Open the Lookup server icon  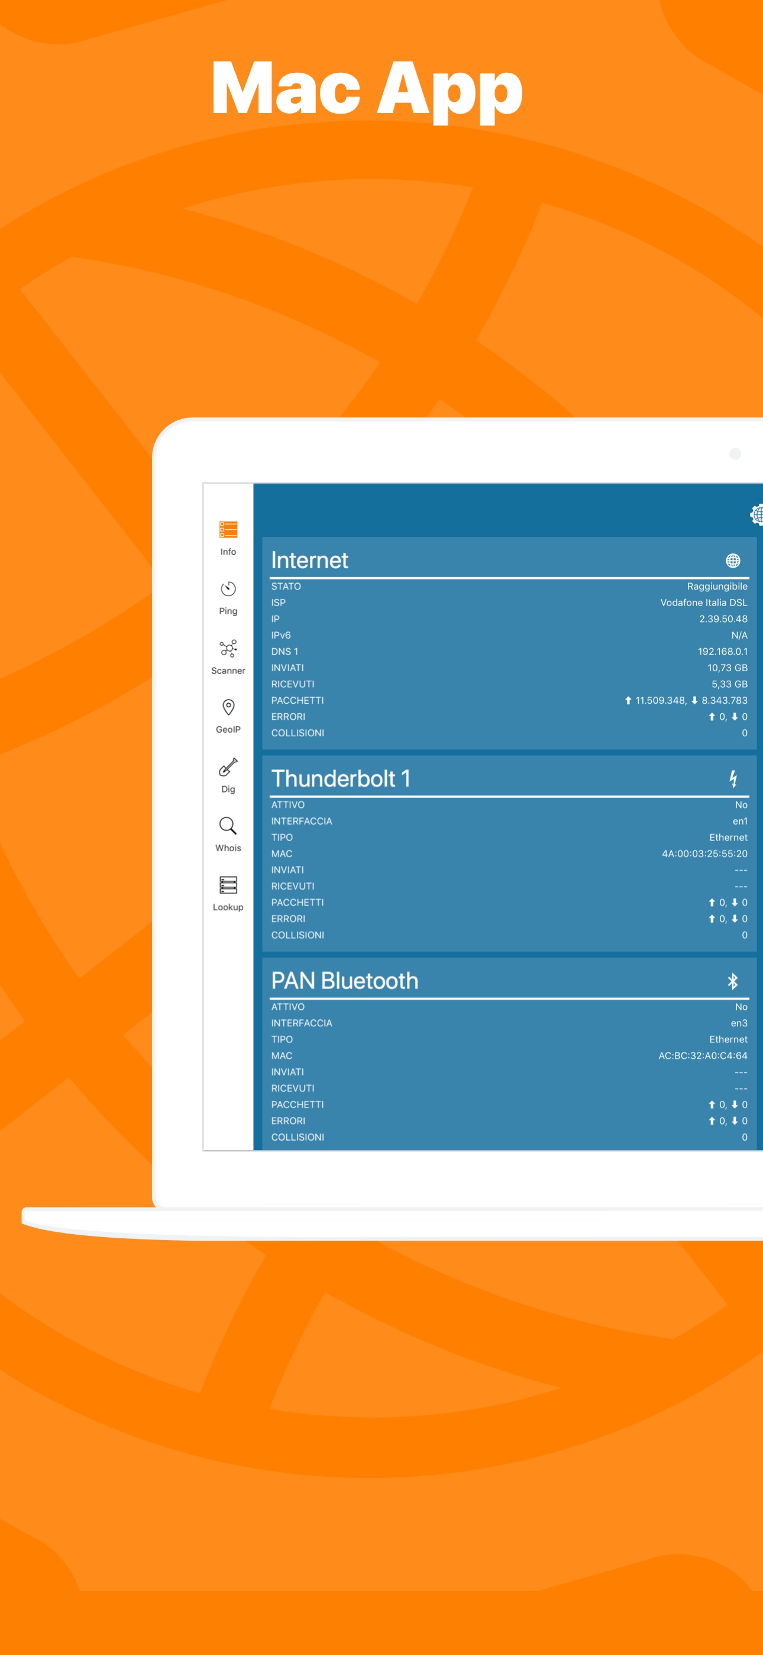tap(228, 885)
